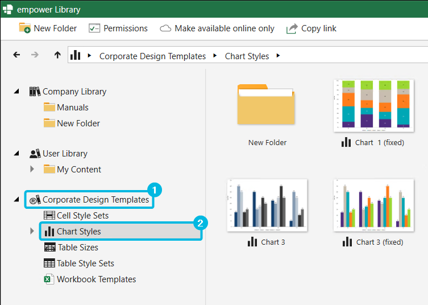This screenshot has height=305, width=428.
Task: Open the Manuals folder in tree
Action: pos(73,108)
